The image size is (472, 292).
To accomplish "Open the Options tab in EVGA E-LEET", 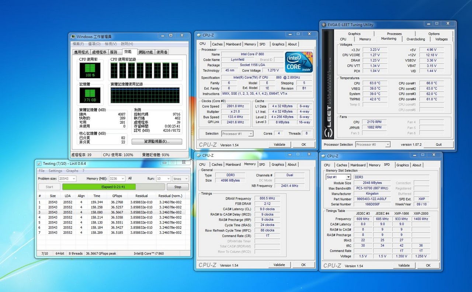I will [434, 34].
